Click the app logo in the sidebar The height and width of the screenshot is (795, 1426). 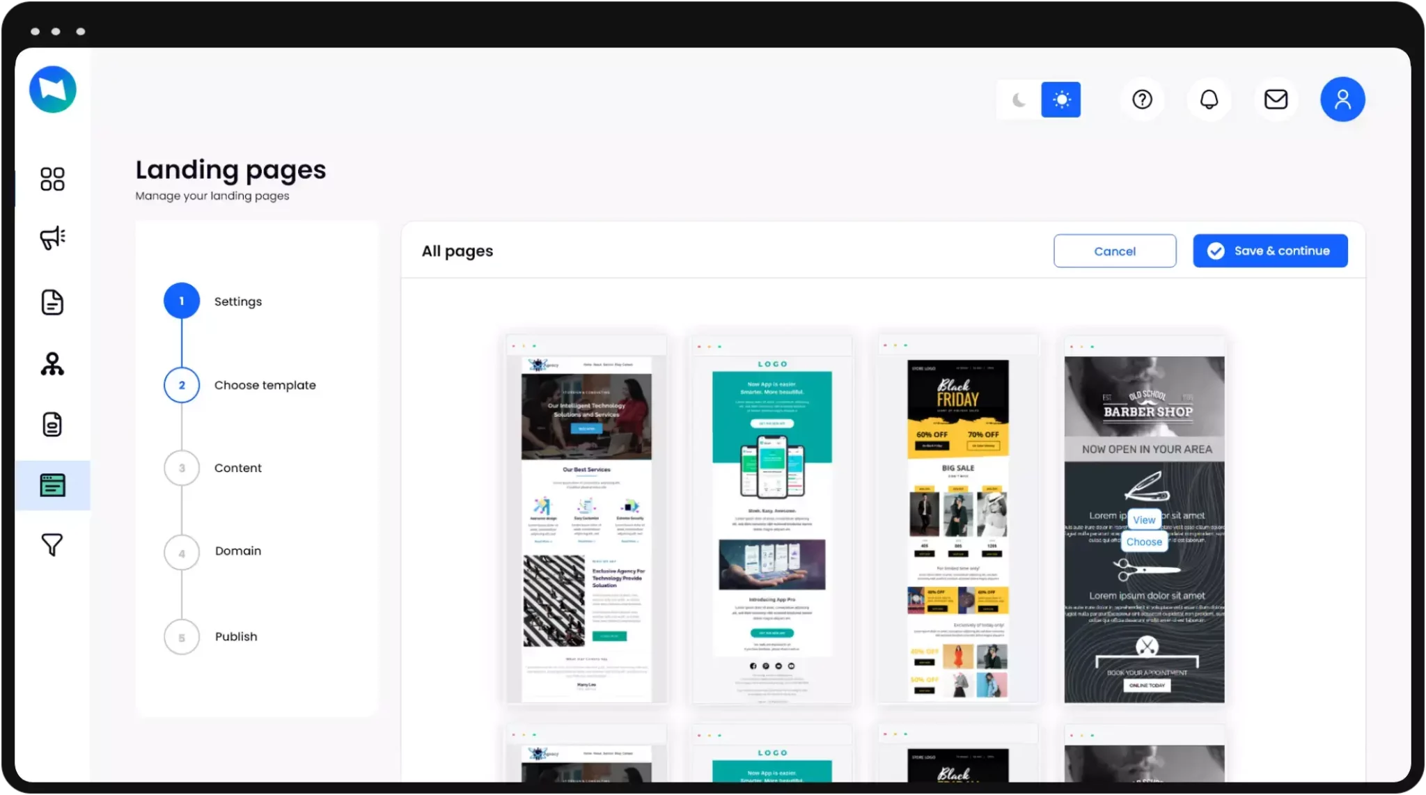pyautogui.click(x=53, y=90)
